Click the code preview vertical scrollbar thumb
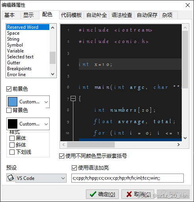This screenshot has width=194, height=202. (x=185, y=60)
